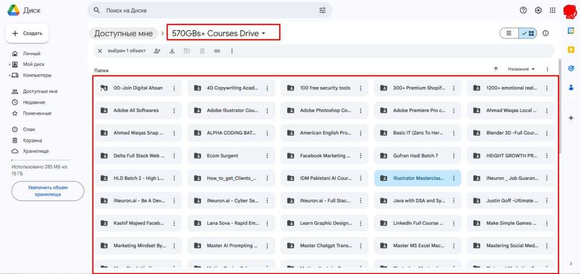Select the HLD Batch 2 - High L... folder
The width and height of the screenshot is (580, 274).
(137, 178)
